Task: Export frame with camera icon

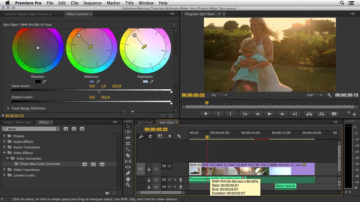Action: point(334,114)
